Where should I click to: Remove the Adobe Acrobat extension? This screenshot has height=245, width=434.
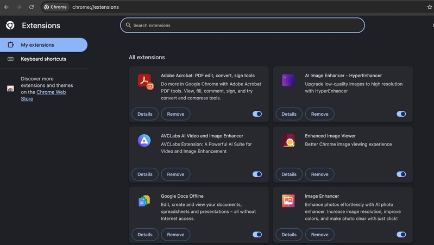[175, 114]
